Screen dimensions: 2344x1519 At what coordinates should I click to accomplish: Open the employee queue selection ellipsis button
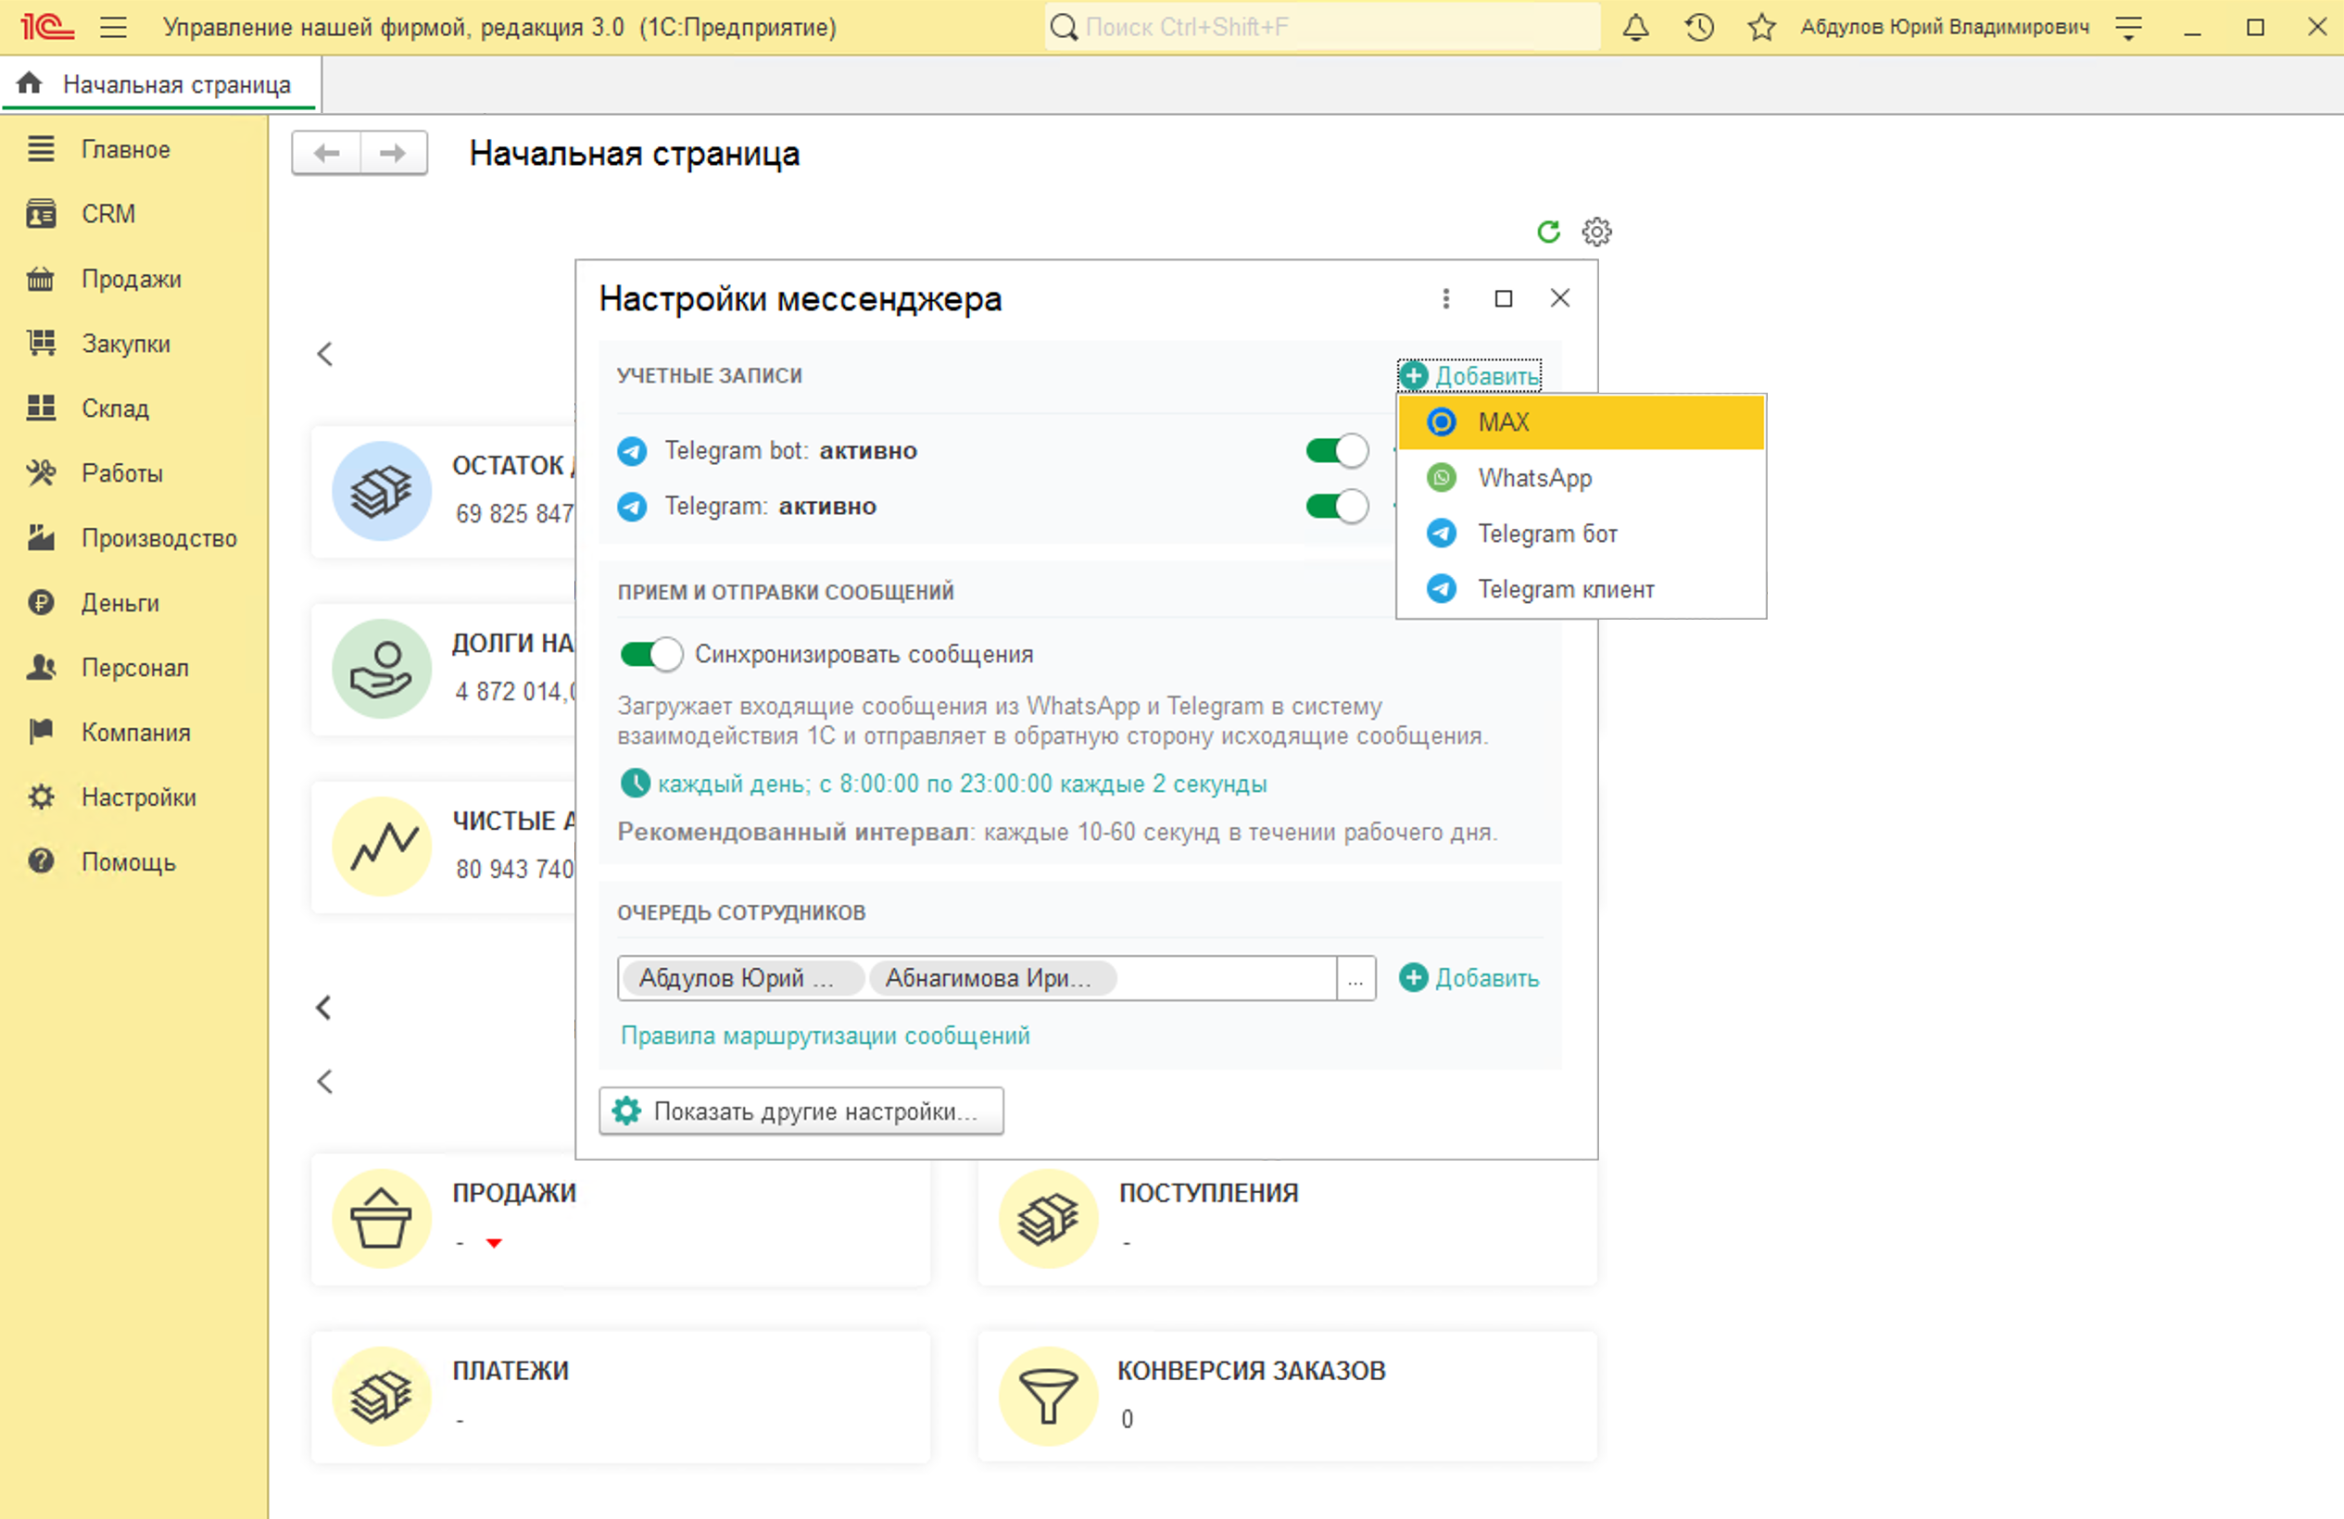click(1355, 978)
